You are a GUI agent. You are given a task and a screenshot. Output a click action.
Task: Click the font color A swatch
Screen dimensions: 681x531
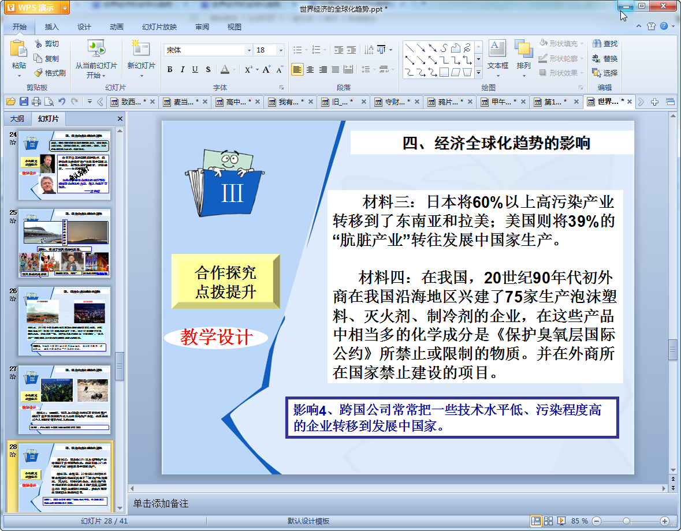225,69
